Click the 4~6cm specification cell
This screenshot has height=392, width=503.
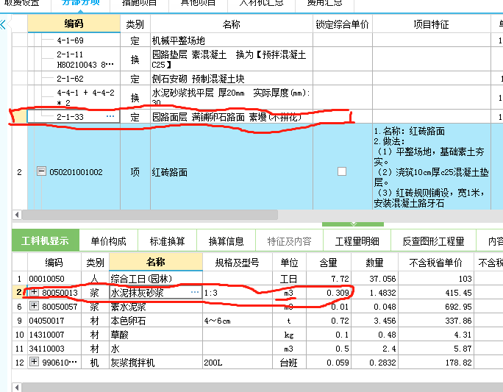(237, 320)
